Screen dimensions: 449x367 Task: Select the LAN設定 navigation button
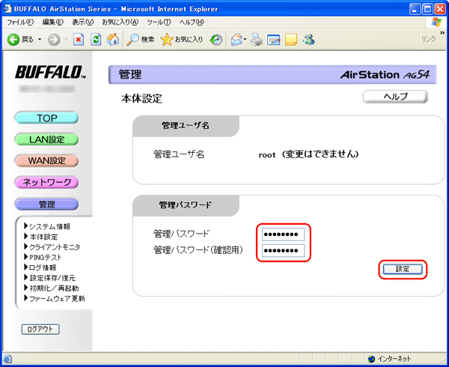(x=48, y=139)
